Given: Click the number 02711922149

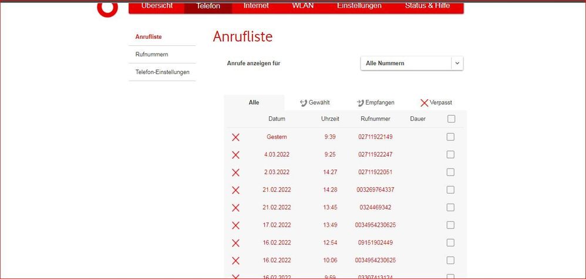Looking at the screenshot, I should click(x=375, y=137).
